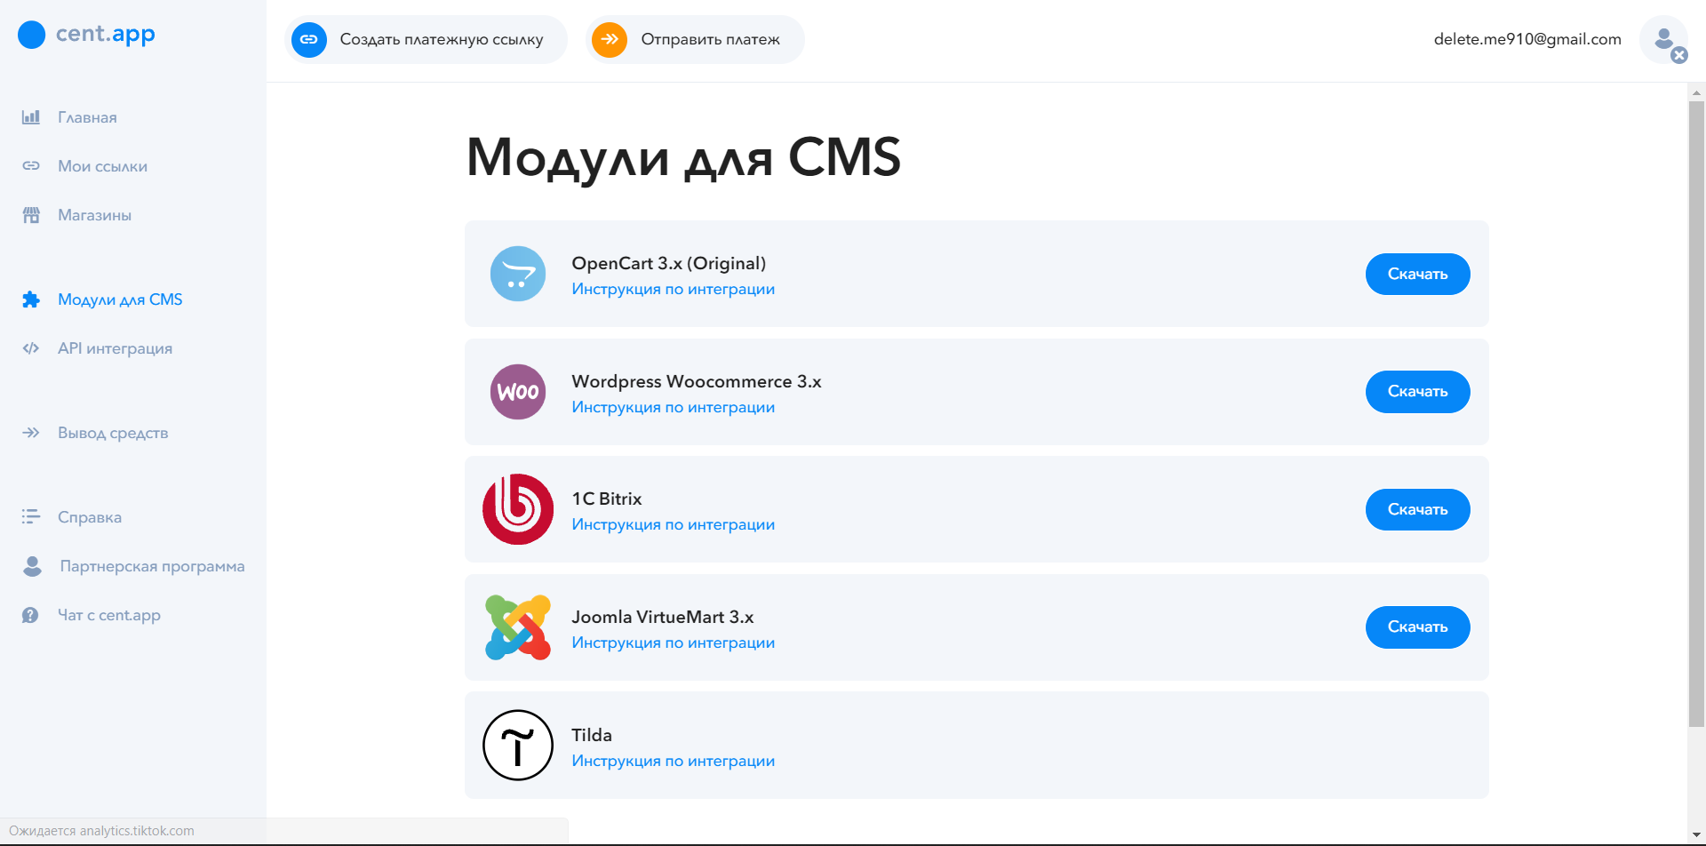Image resolution: width=1706 pixels, height=846 pixels.
Task: Click the Joomla VirtueMart 3.x title
Action: tap(662, 617)
